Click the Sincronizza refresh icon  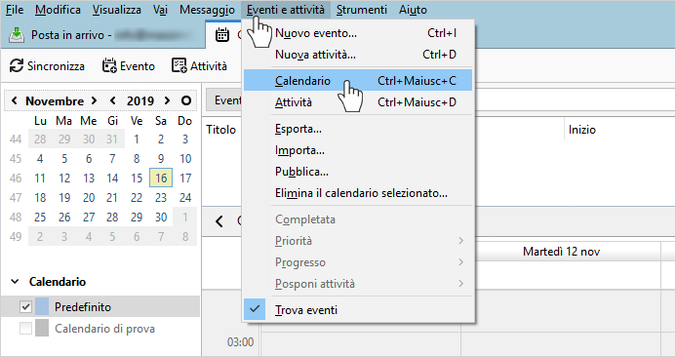pyautogui.click(x=17, y=66)
